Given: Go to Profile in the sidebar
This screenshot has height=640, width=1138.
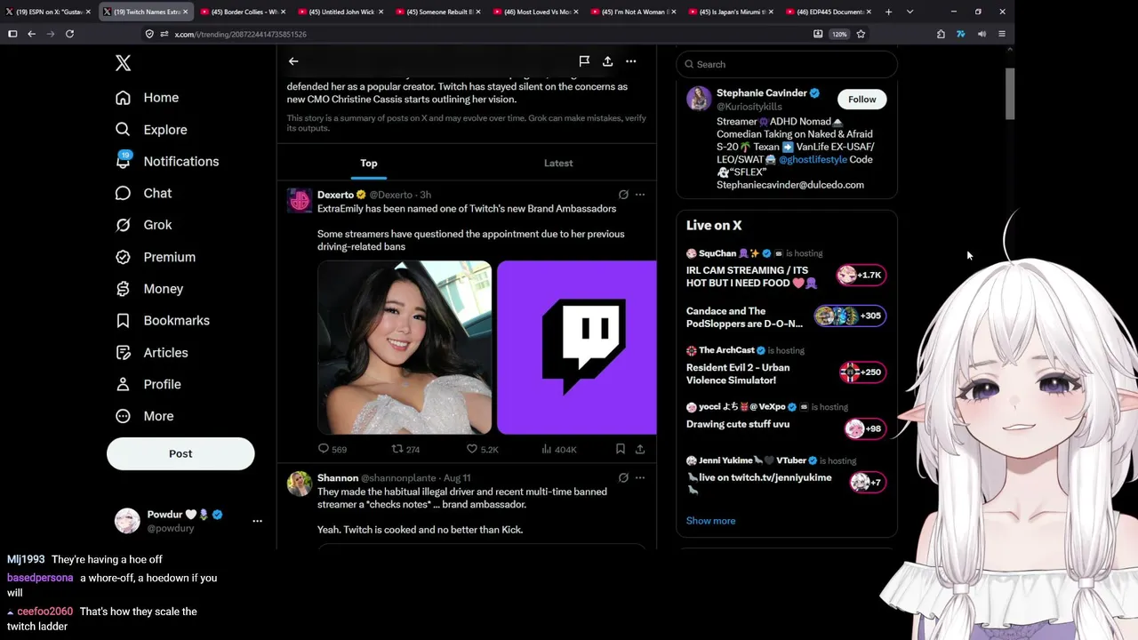Looking at the screenshot, I should (148, 384).
